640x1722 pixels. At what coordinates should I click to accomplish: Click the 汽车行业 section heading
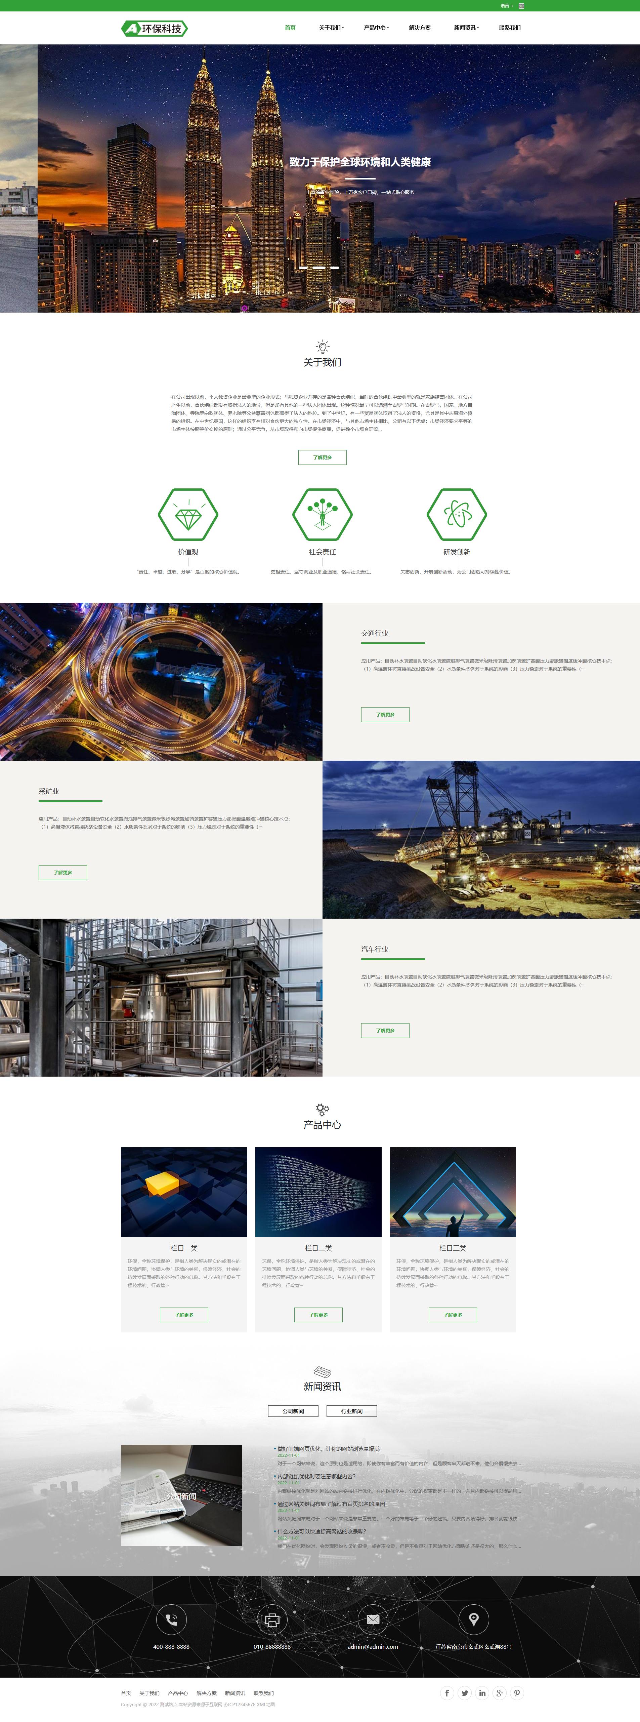point(375,949)
